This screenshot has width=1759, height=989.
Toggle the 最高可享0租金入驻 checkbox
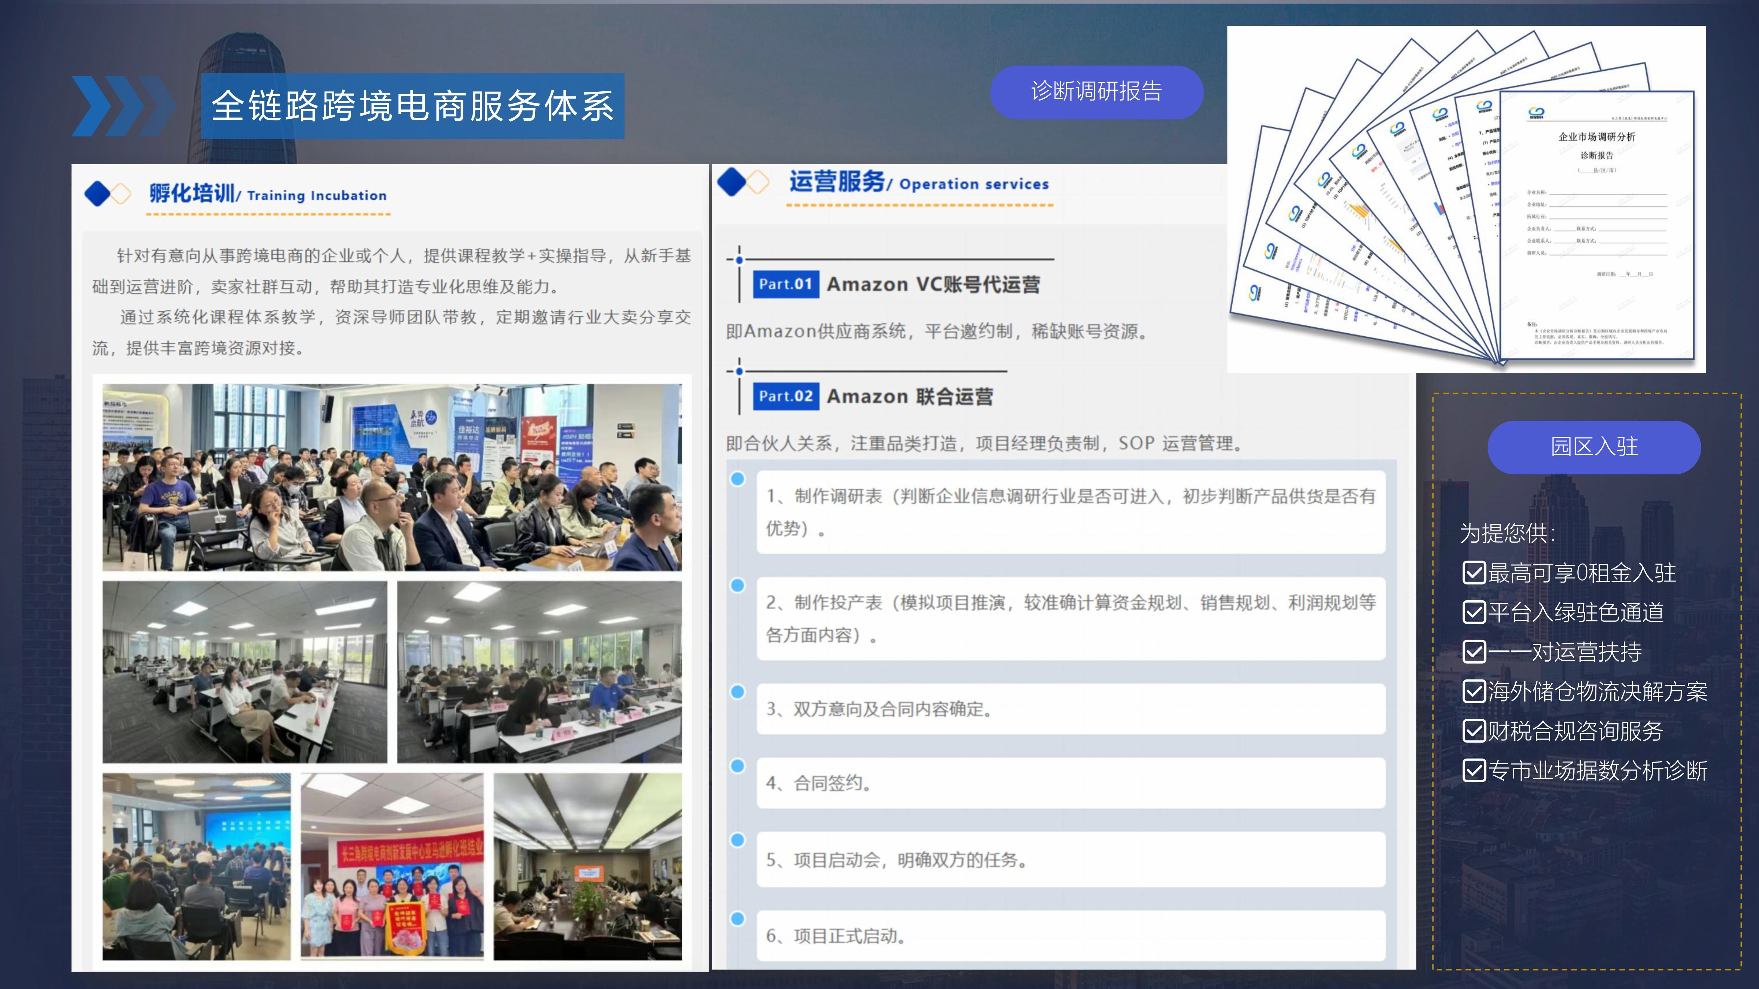tap(1474, 573)
